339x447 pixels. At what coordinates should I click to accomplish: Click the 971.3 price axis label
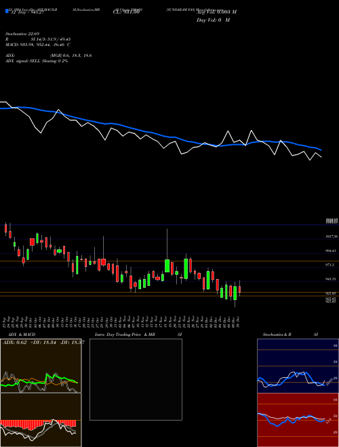330,265
